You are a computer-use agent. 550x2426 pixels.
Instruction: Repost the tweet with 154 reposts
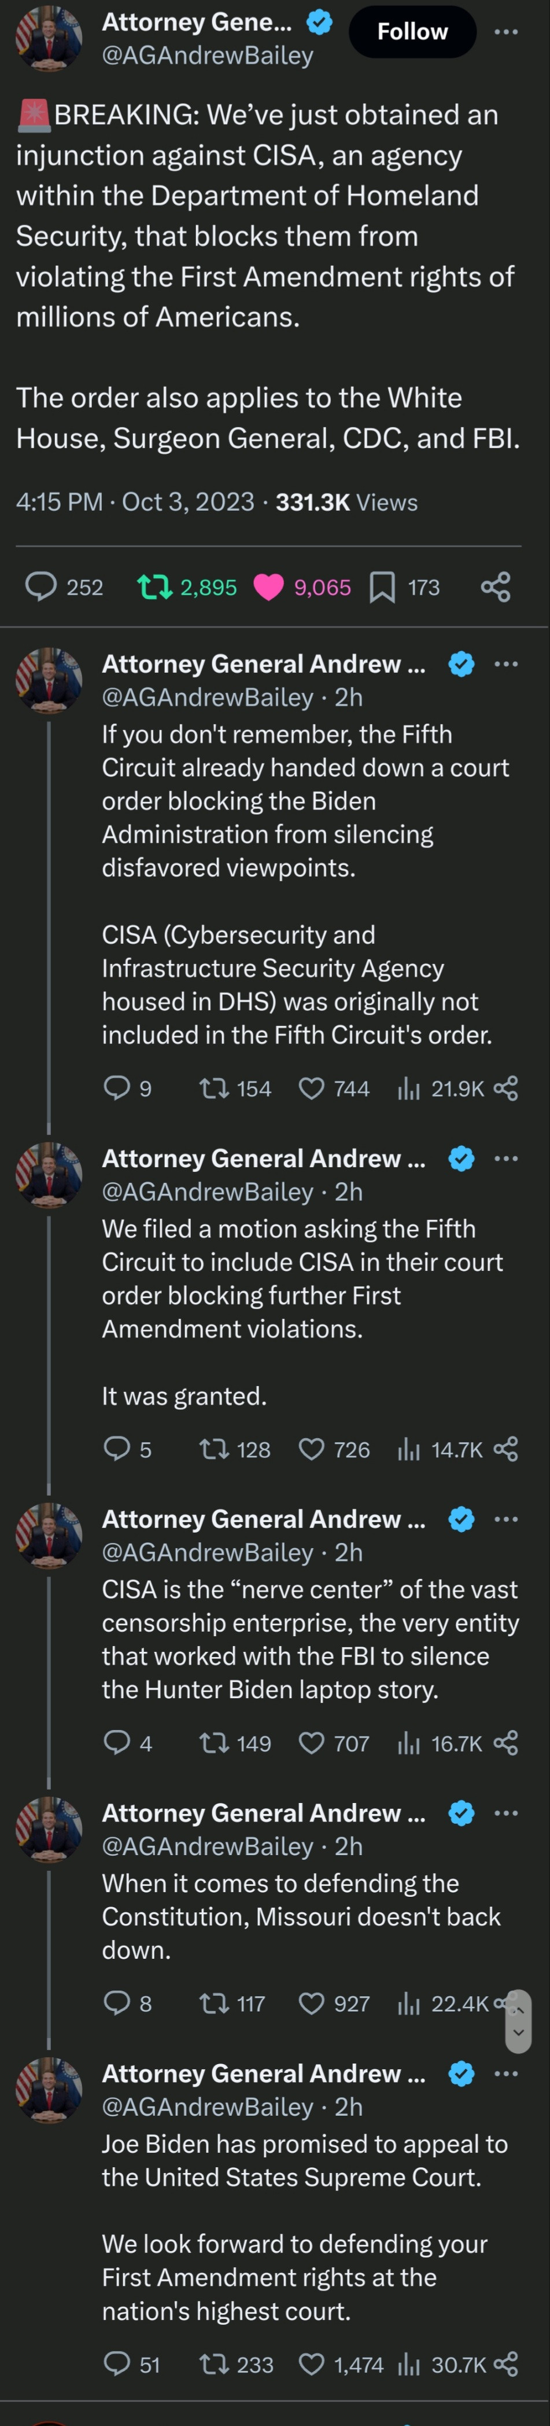pyautogui.click(x=215, y=1089)
